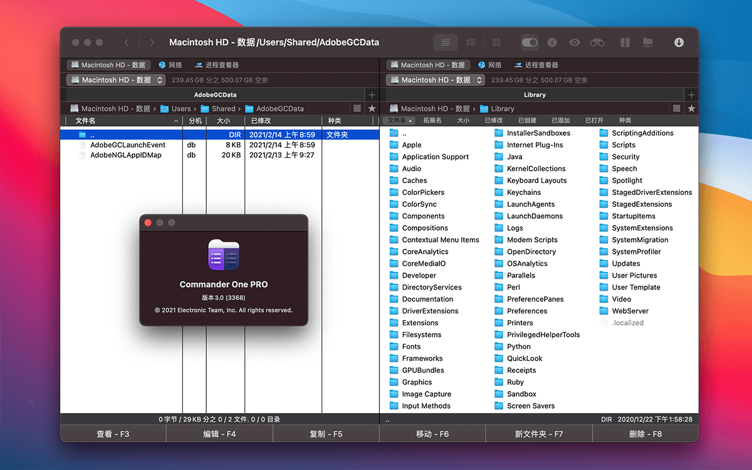Click 删除 - F8 button
752x470 pixels.
(645, 434)
